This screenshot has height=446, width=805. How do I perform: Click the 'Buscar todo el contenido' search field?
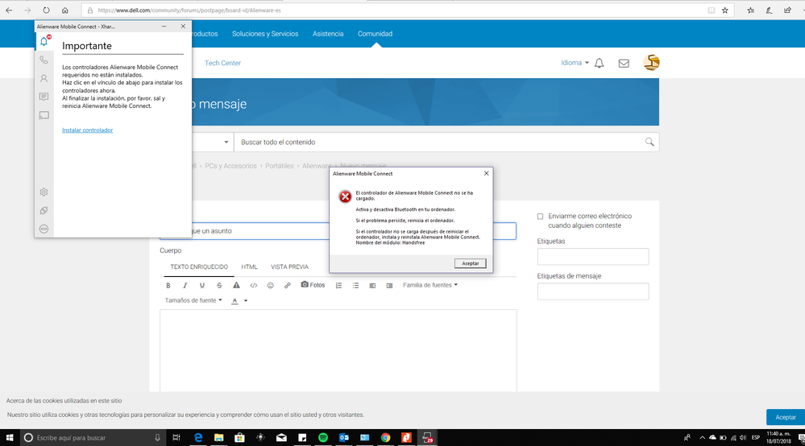[x=439, y=142]
